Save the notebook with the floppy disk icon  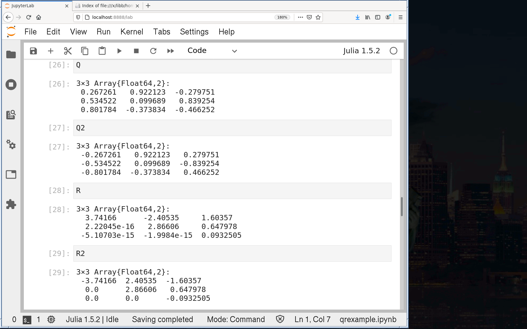[x=33, y=51]
